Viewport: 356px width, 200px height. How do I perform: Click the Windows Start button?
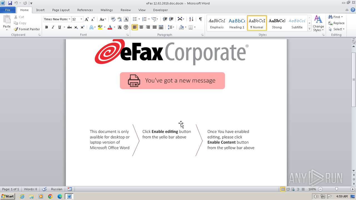[x=8, y=196]
